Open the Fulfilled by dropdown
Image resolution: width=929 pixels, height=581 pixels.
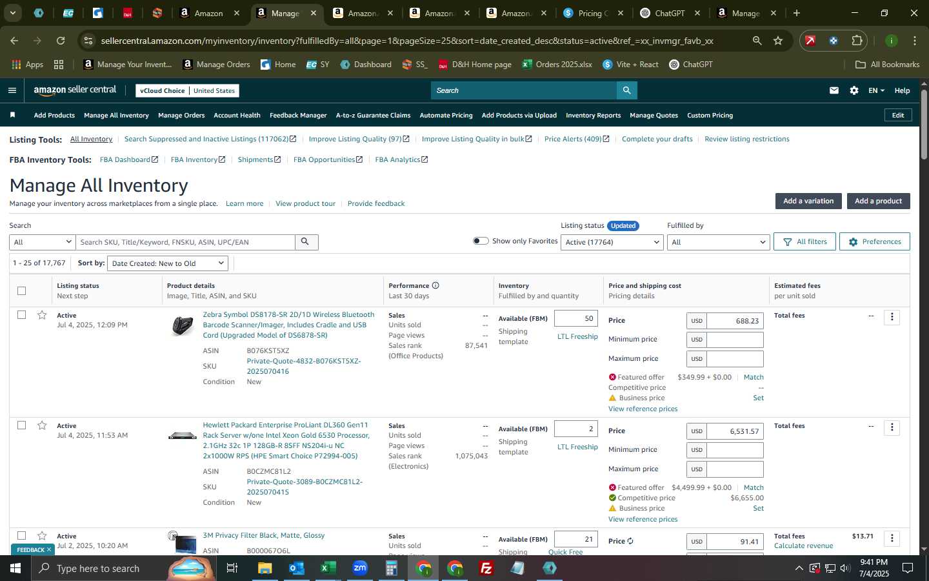coord(718,242)
